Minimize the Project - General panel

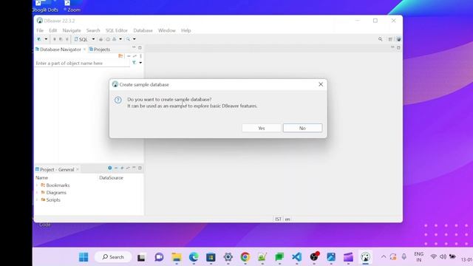134,168
